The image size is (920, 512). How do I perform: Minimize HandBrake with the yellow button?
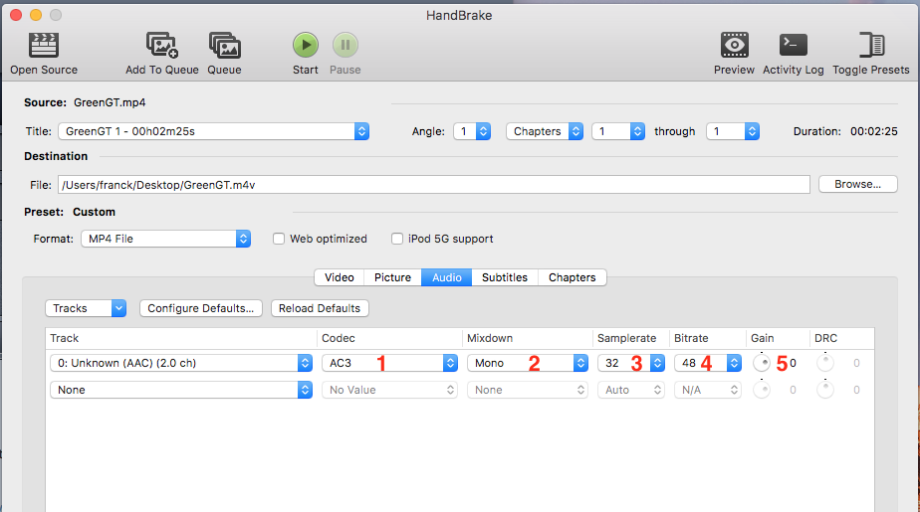[36, 15]
